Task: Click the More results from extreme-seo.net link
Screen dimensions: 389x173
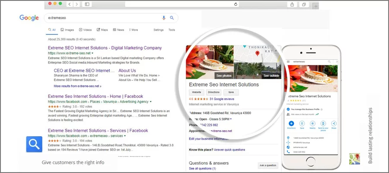Action: [77, 86]
